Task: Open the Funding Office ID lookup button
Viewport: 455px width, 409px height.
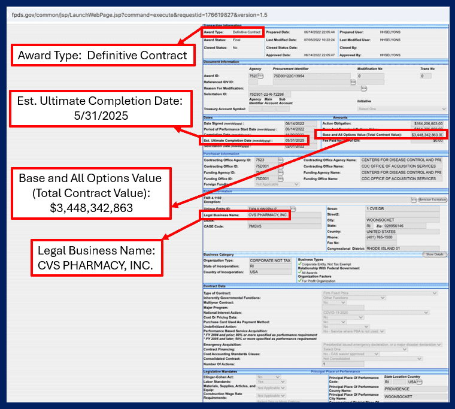Action: pyautogui.click(x=281, y=179)
